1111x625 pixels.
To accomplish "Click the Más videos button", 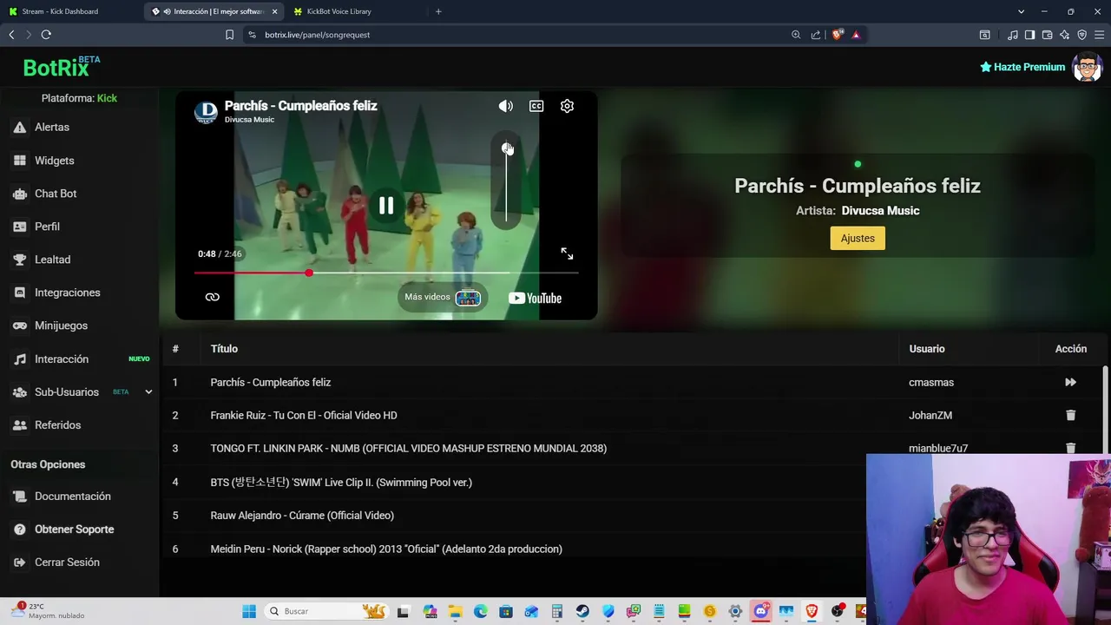I will click(443, 298).
